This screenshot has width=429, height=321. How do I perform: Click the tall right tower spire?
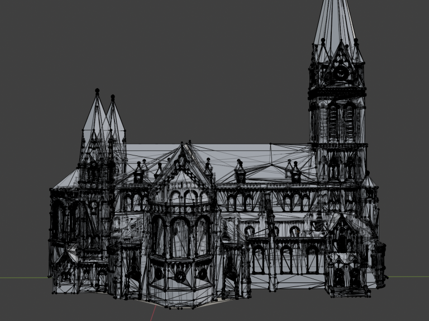click(x=335, y=22)
